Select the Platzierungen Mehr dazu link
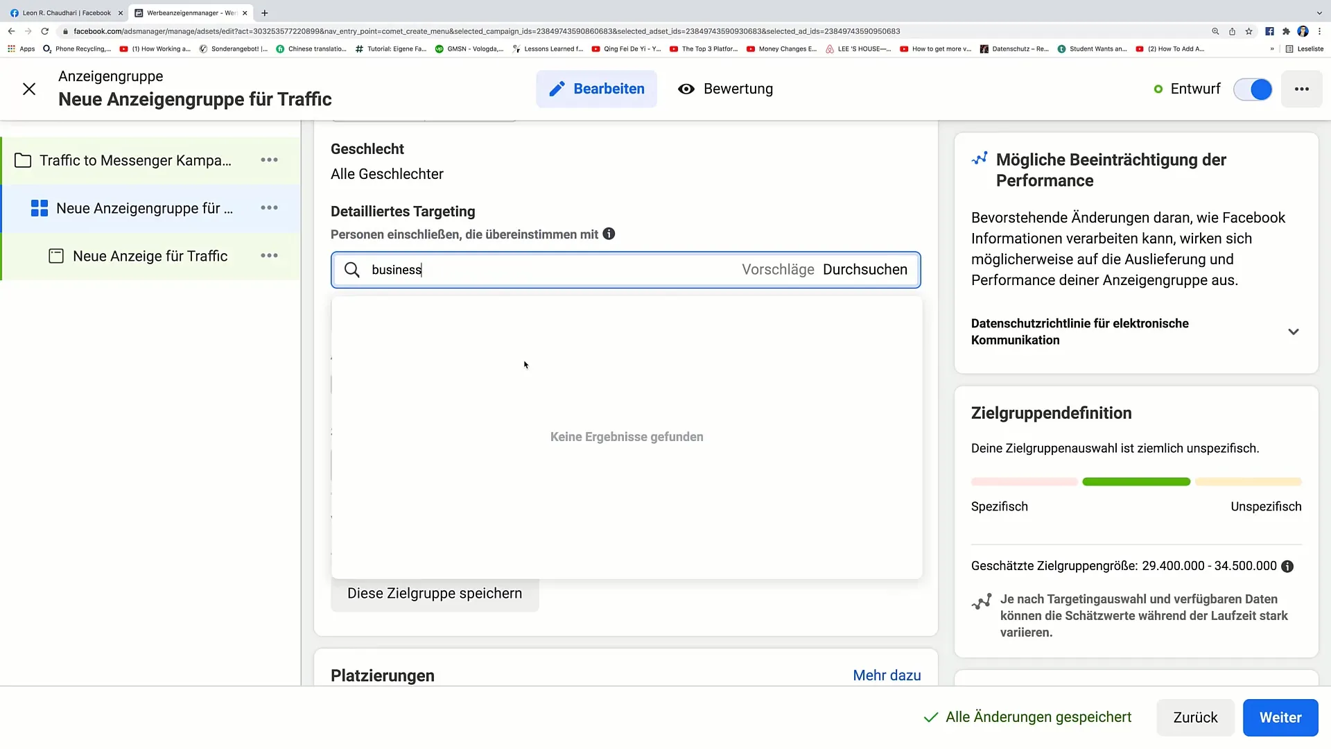 pos(887,675)
